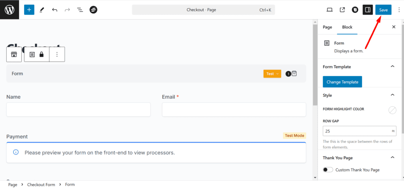The width and height of the screenshot is (404, 188).
Task: Open block options three-dot menu
Action: click(x=57, y=54)
